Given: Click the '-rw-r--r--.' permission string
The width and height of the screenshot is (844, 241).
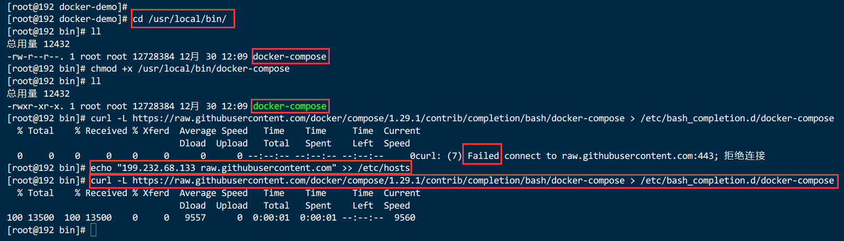Looking at the screenshot, I should click(36, 56).
